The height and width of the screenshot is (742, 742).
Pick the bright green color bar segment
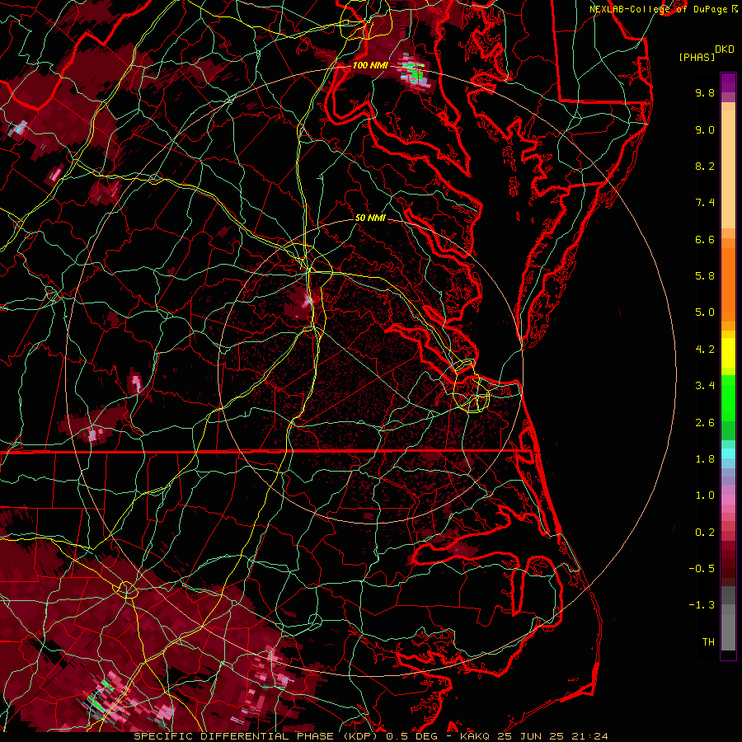(x=728, y=397)
